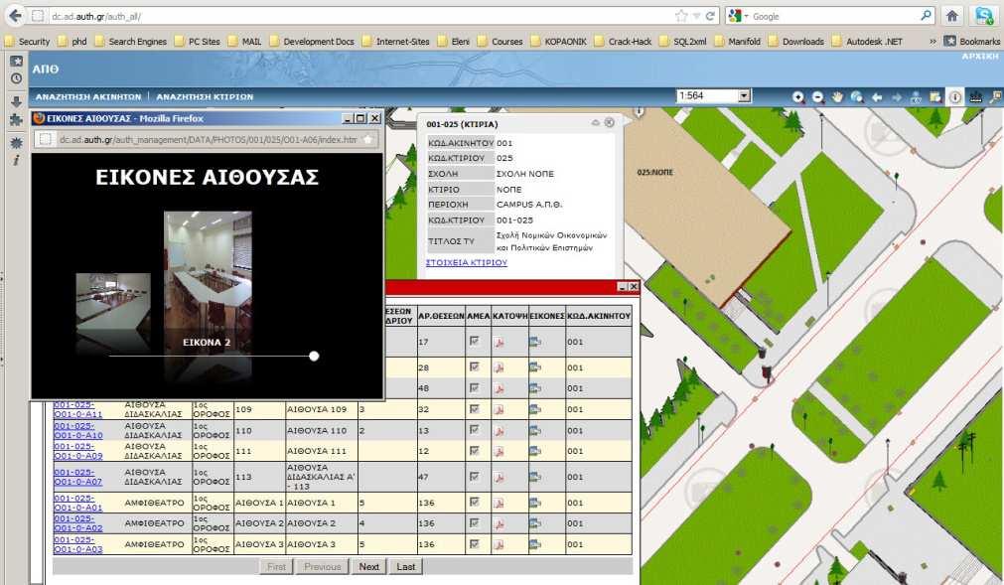Collapse the 001-025 building info popup
1004x585 pixels.
[x=596, y=122]
